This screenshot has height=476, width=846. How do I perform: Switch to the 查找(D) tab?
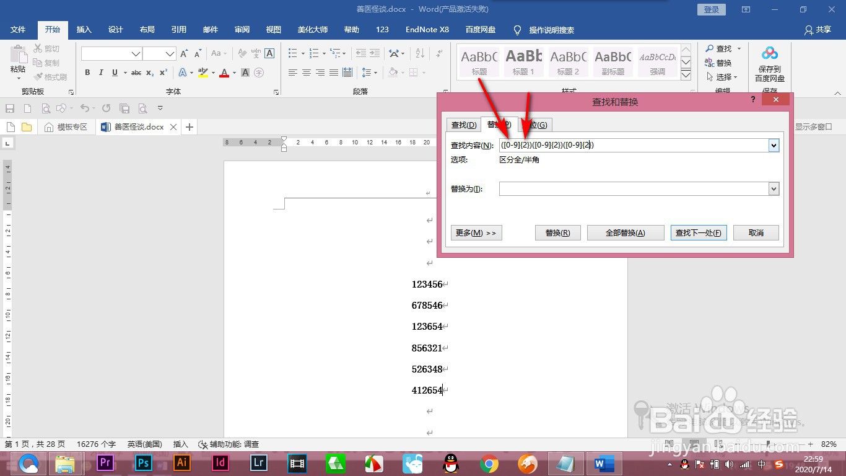click(x=463, y=125)
